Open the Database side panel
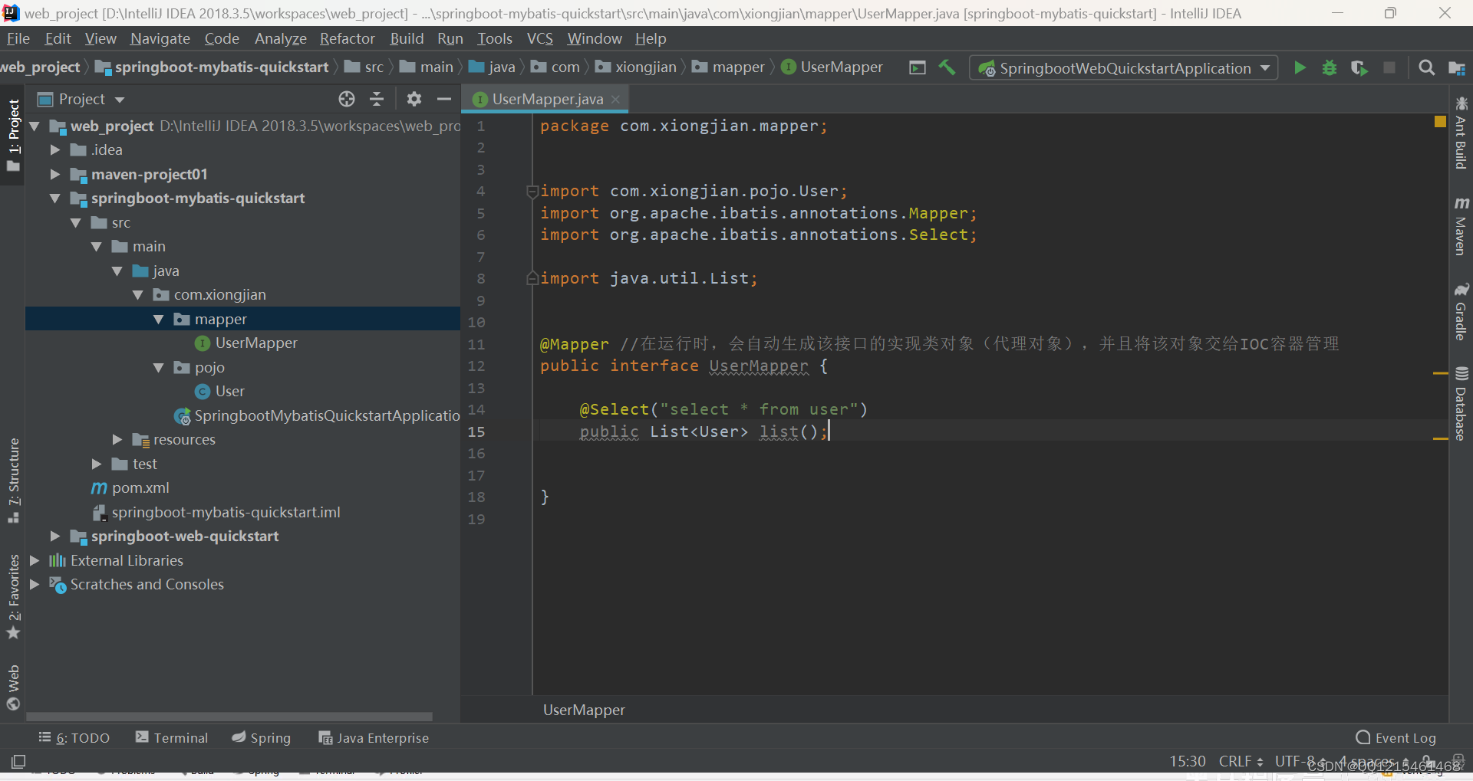The width and height of the screenshot is (1473, 781). [1461, 404]
